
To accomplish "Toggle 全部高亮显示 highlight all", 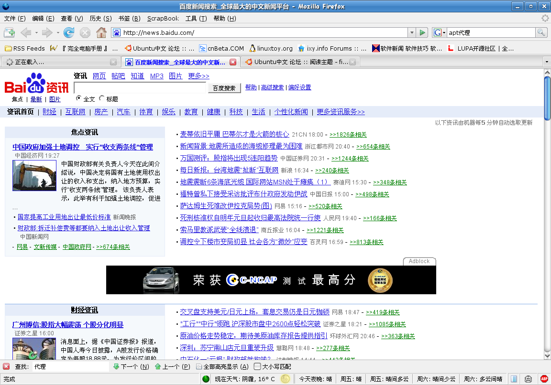I will coord(222,366).
